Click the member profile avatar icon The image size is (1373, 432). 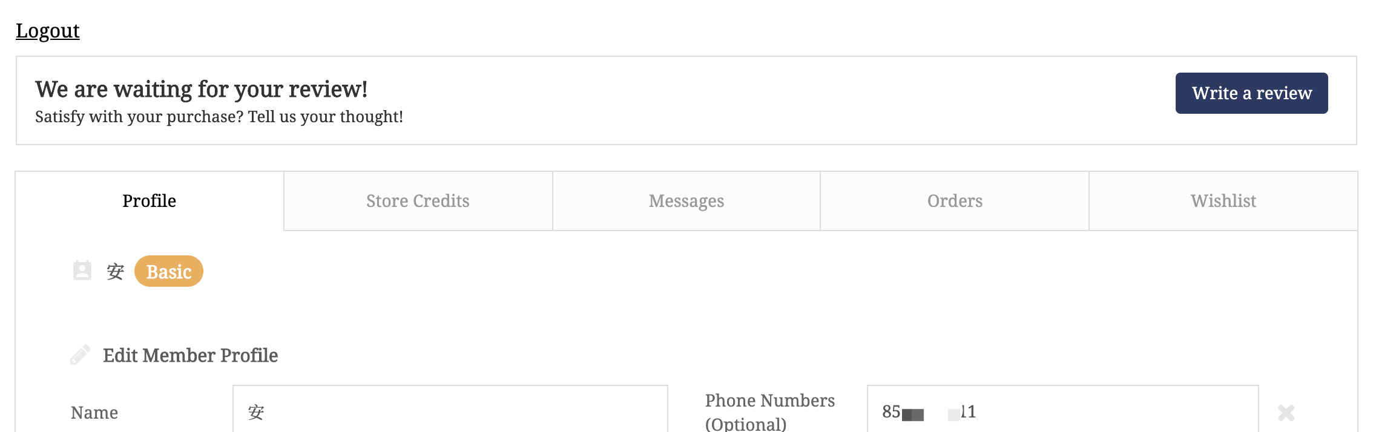(x=82, y=270)
